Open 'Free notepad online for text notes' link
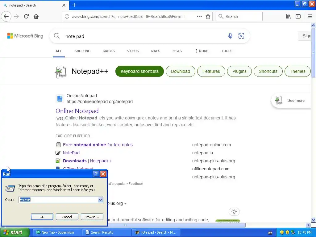Viewport: 316px width, 237px height. click(98, 145)
